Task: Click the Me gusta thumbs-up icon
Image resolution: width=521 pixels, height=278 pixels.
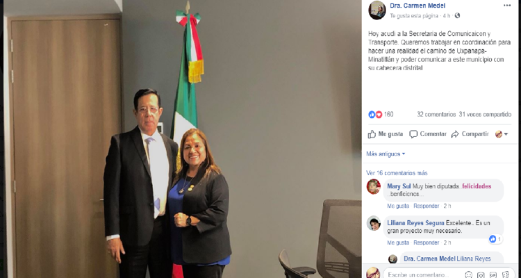Action: (x=372, y=134)
